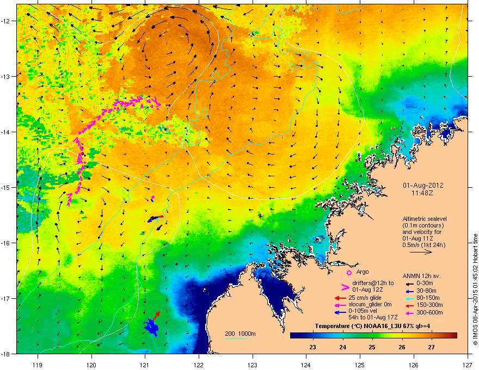479x370 pixels.
Task: Click the red 150-300m ANMN legend arrow
Action: click(409, 306)
